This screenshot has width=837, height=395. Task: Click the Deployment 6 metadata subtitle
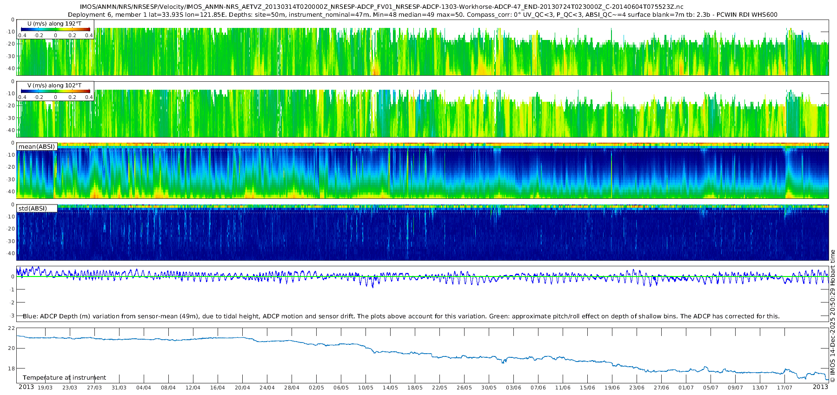pos(423,14)
